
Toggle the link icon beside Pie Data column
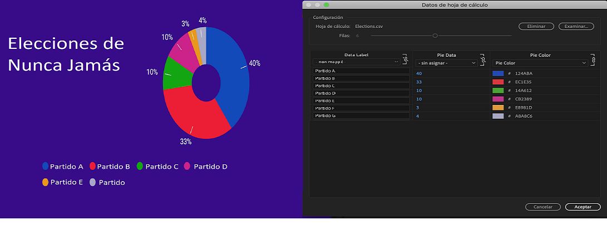[x=483, y=59]
